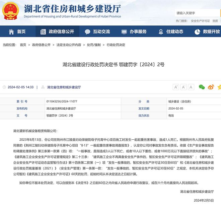The height and width of the screenshot is (206, 221).
Task: Click the English department name under the title
Action: click(72, 16)
